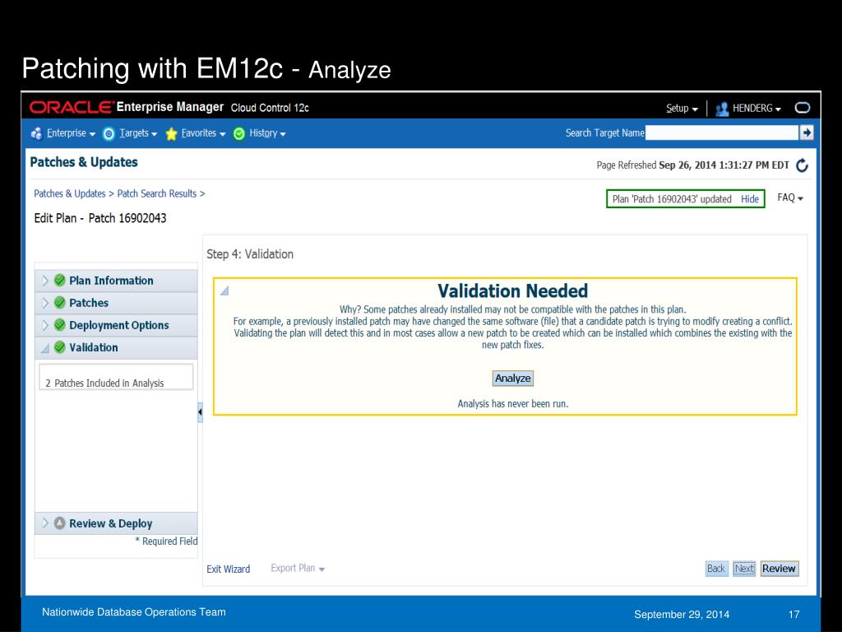Click the Next button
This screenshot has height=632, width=842.
[x=744, y=569]
